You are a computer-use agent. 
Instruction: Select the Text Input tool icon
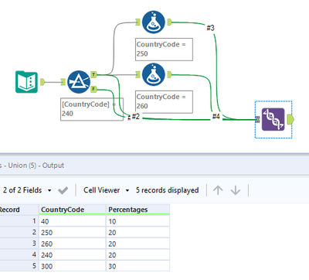26,82
